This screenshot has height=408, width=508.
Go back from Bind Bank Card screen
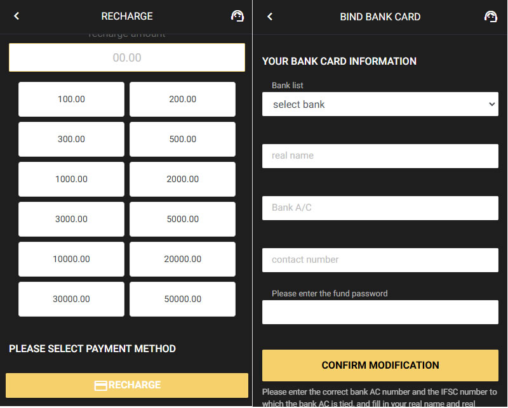pos(270,16)
